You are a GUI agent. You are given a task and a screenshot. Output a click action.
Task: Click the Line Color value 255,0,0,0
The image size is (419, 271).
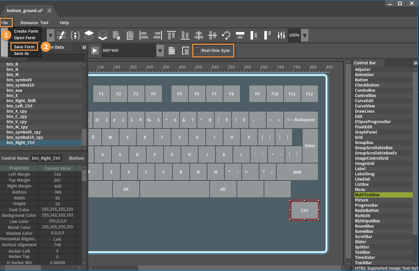pyautogui.click(x=58, y=221)
